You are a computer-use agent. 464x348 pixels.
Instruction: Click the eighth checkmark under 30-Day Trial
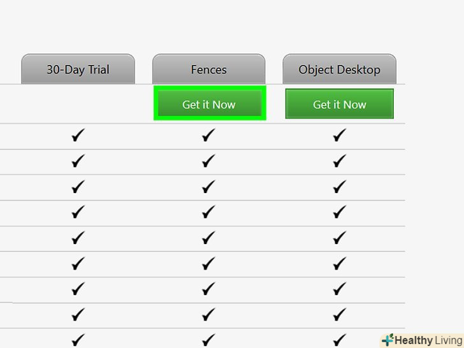click(78, 314)
